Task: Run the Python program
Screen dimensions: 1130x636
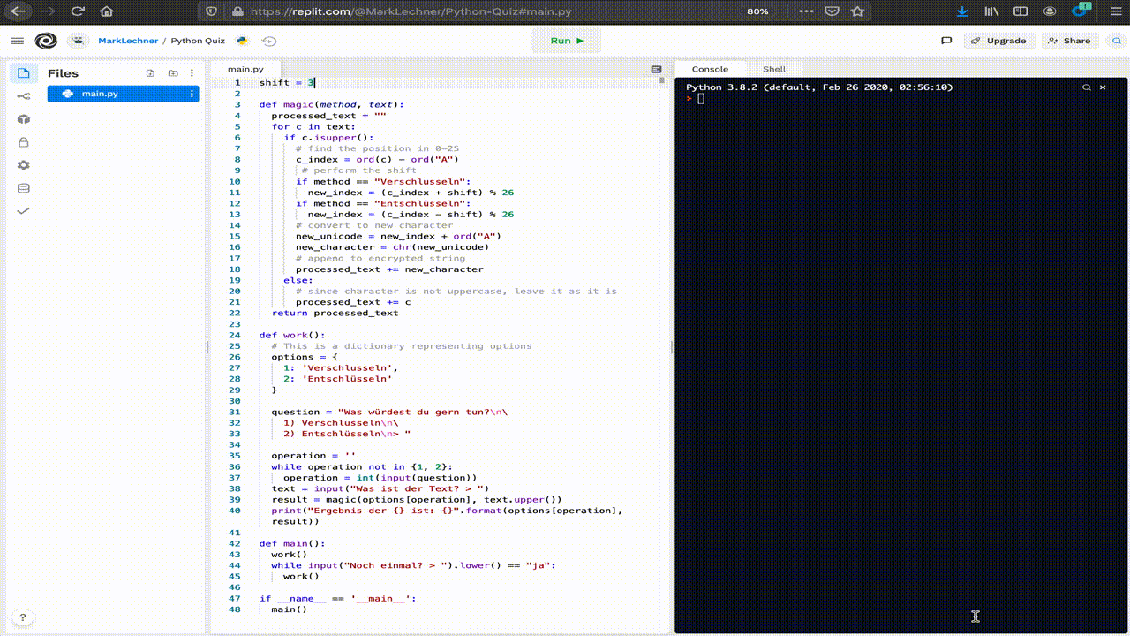Action: 567,41
